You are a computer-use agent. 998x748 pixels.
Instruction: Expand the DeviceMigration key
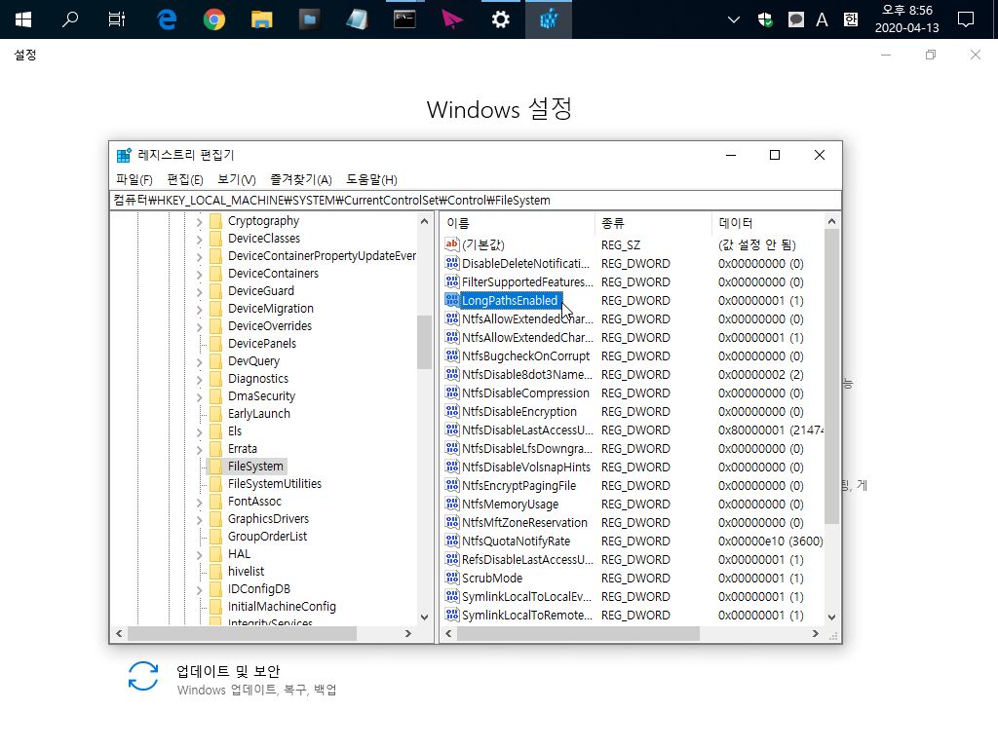pos(199,309)
